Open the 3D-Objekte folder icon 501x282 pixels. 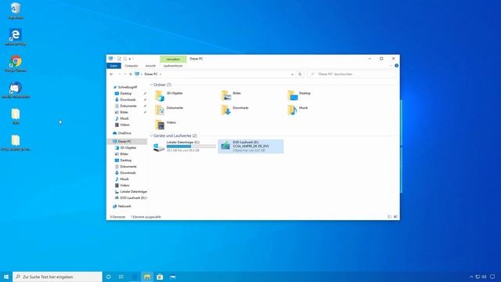[160, 96]
